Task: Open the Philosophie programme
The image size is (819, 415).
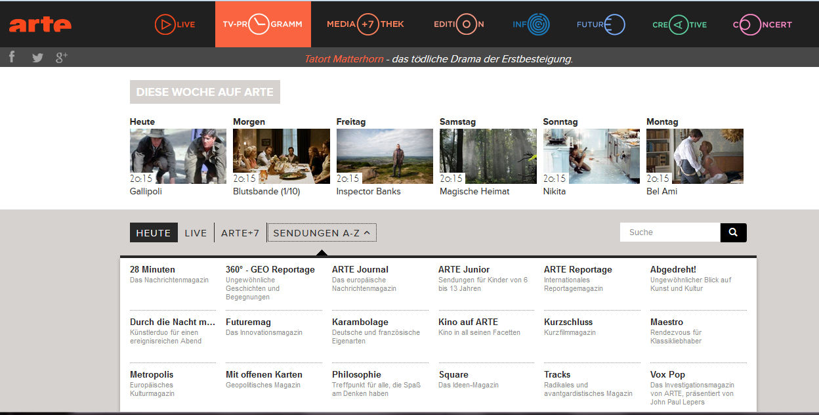Action: pyautogui.click(x=356, y=374)
